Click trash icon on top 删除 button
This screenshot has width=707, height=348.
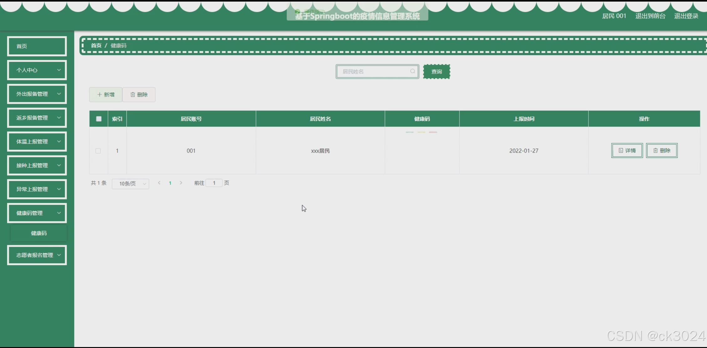pyautogui.click(x=133, y=95)
